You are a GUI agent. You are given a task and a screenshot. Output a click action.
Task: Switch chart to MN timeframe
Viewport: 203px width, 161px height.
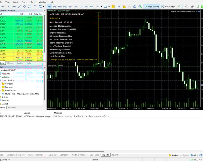(x=91, y=7)
